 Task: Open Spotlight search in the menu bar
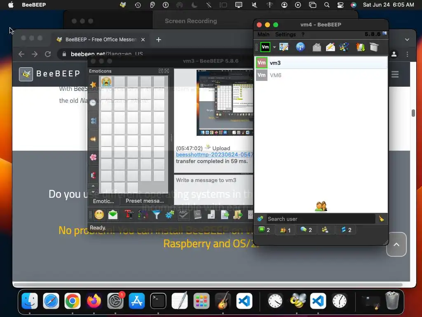(327, 5)
